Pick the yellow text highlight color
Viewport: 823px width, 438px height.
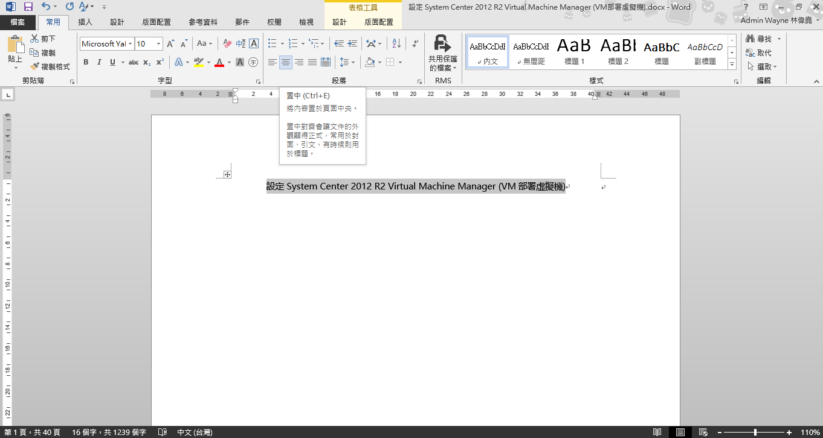click(x=199, y=62)
